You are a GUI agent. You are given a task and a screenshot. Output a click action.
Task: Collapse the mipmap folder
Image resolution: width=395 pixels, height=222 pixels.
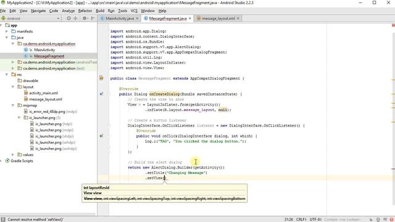13,105
